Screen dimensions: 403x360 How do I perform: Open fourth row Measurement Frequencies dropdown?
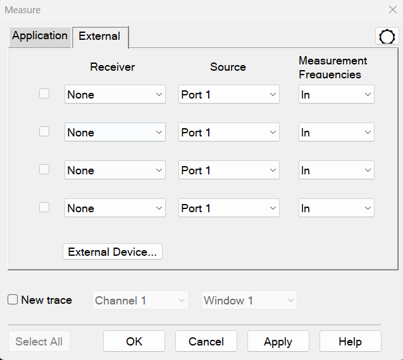pyautogui.click(x=336, y=208)
